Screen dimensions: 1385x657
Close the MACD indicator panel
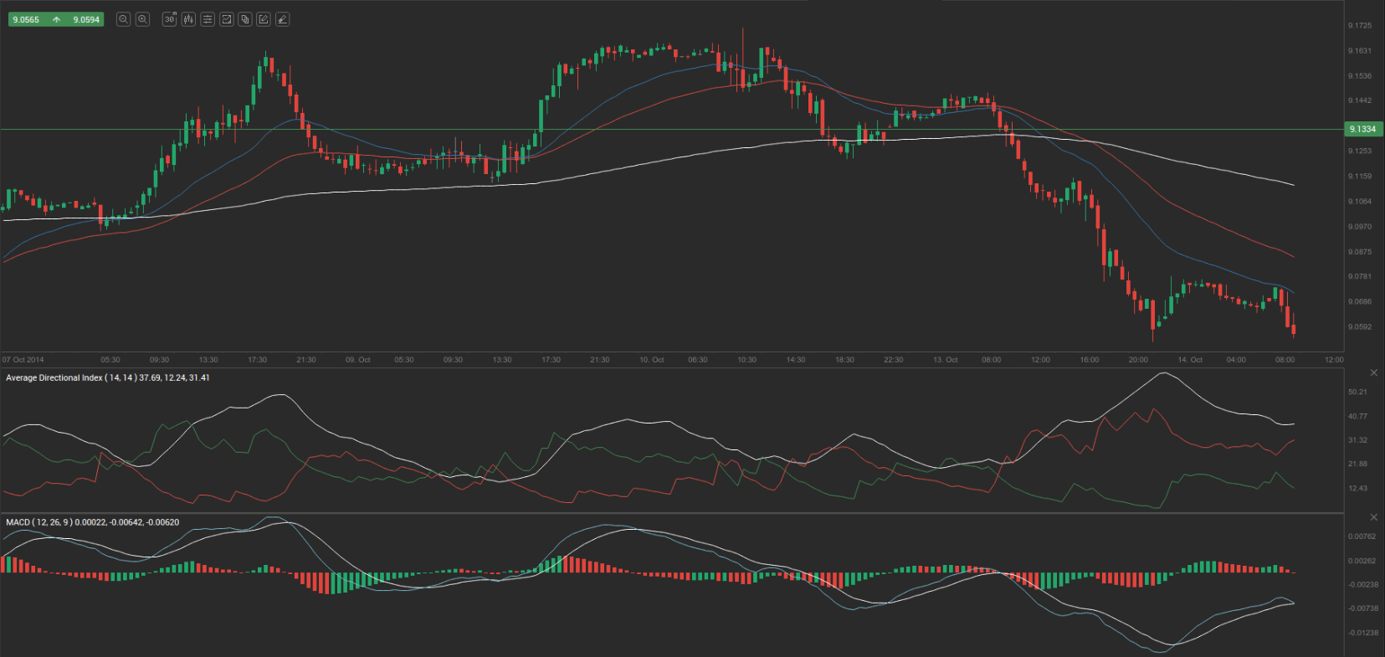point(1373,517)
